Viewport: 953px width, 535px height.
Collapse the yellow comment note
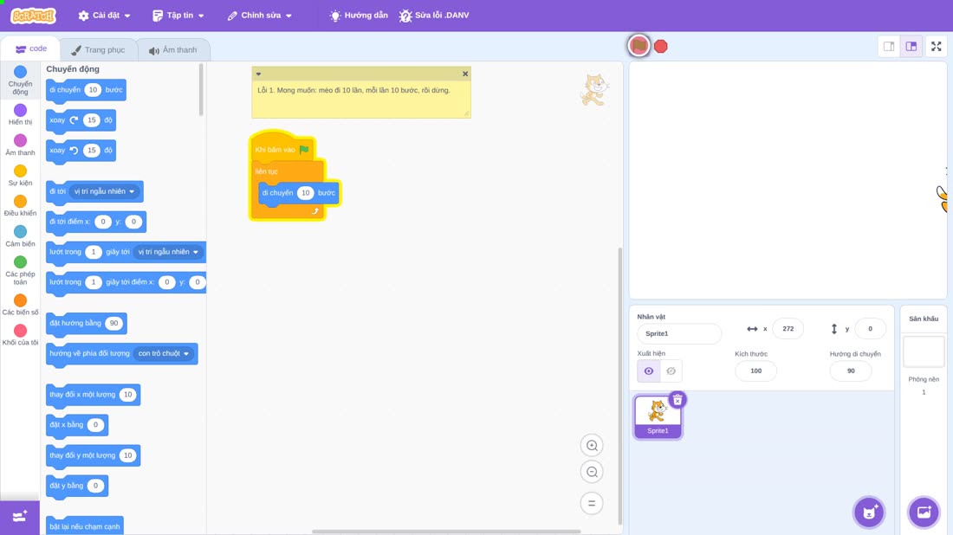[x=258, y=74]
